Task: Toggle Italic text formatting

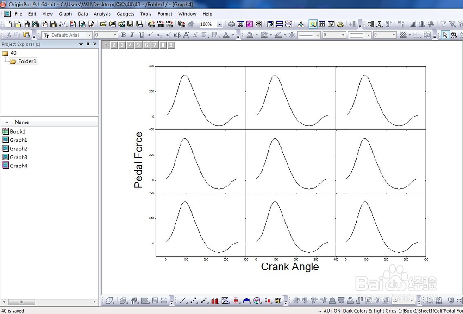Action: pyautogui.click(x=132, y=35)
